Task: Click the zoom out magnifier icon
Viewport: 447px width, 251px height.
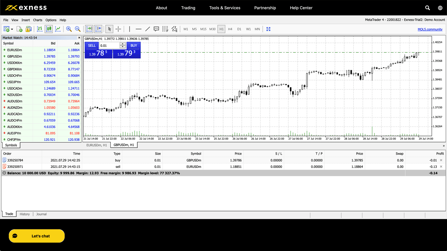Action: (x=78, y=29)
